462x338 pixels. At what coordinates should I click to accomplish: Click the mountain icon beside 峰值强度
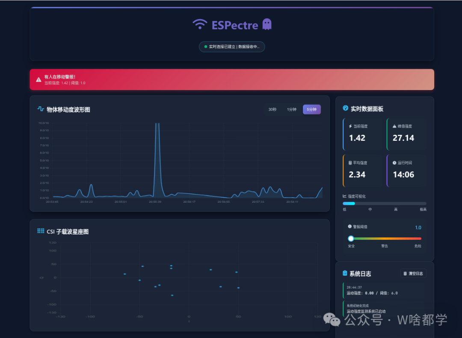(395, 125)
